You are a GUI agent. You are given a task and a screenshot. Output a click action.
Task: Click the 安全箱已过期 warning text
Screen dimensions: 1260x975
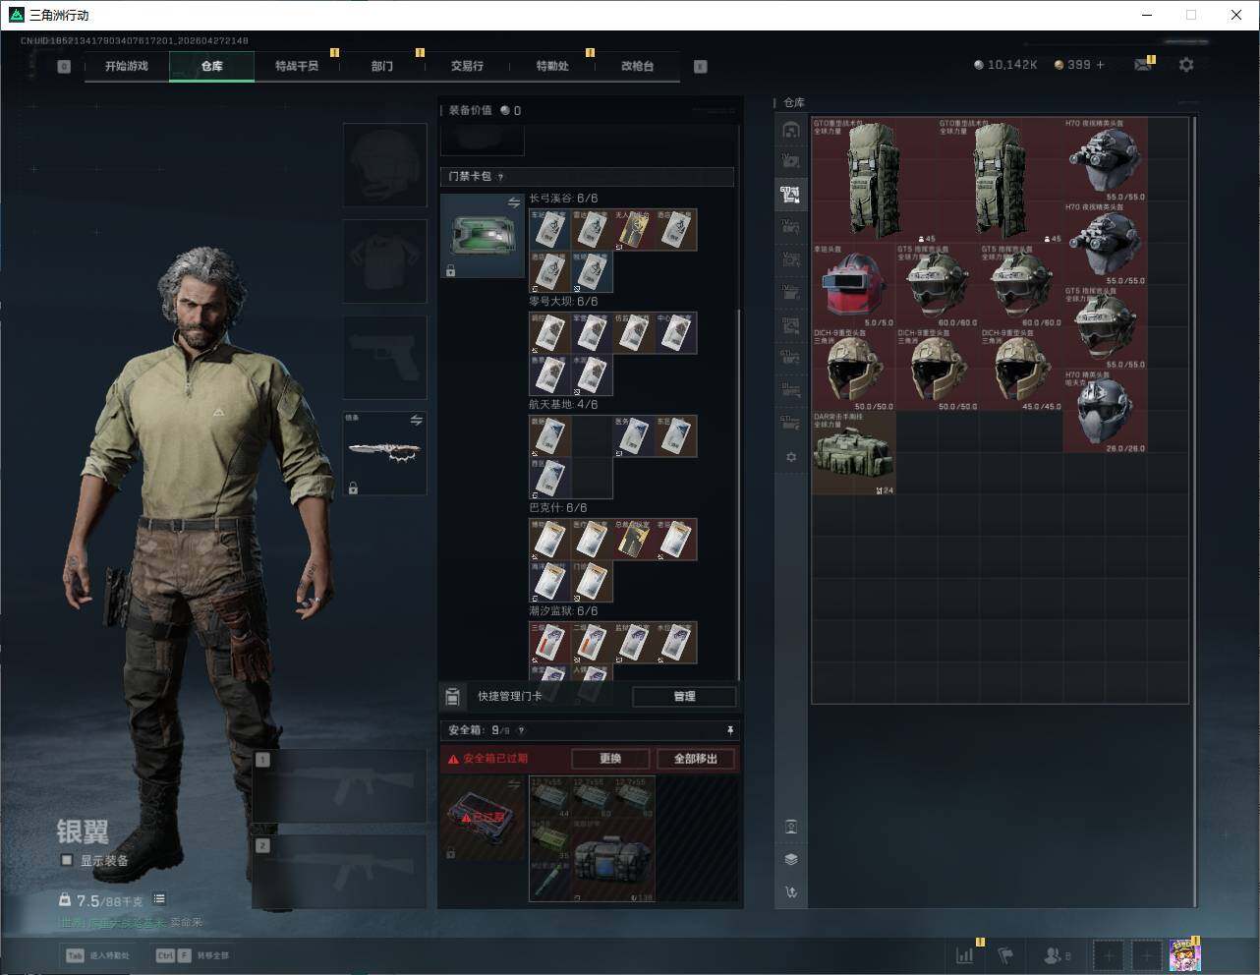pos(495,759)
